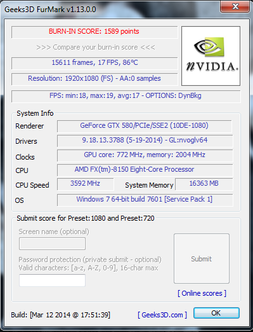Screen dimensions: 253x332
Task: Click the Screen name (optional) label
Action: click(54, 232)
